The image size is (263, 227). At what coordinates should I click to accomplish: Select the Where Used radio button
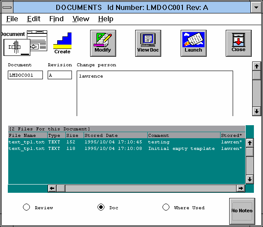(x=166, y=208)
